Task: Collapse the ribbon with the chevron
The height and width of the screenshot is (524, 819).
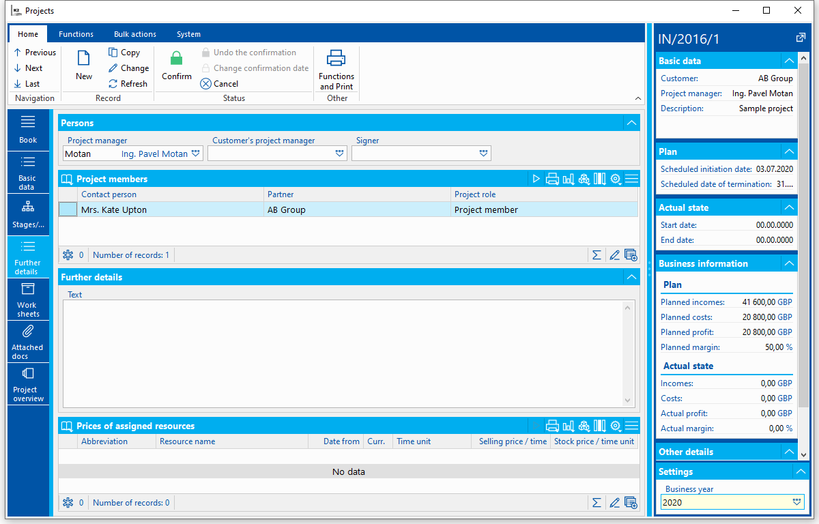Action: point(638,98)
